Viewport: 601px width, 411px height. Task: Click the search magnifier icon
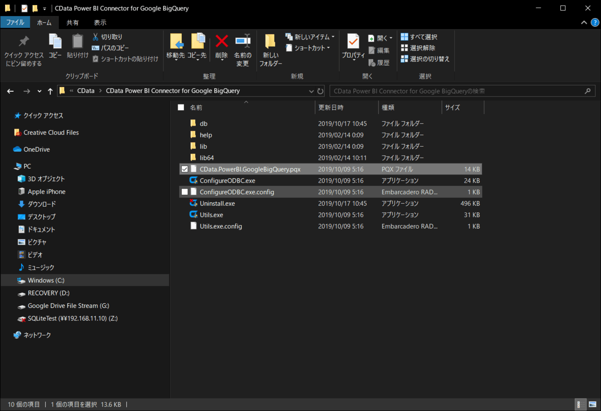(588, 91)
